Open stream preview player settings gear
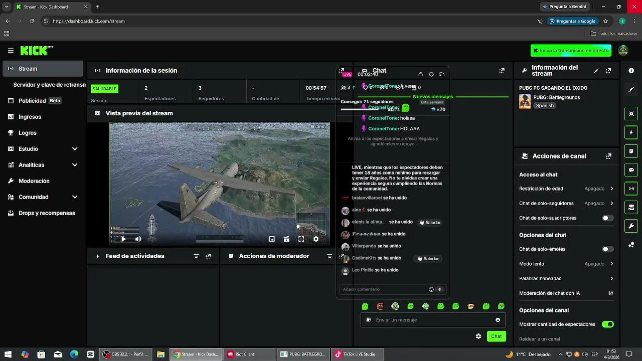 pyautogui.click(x=316, y=239)
